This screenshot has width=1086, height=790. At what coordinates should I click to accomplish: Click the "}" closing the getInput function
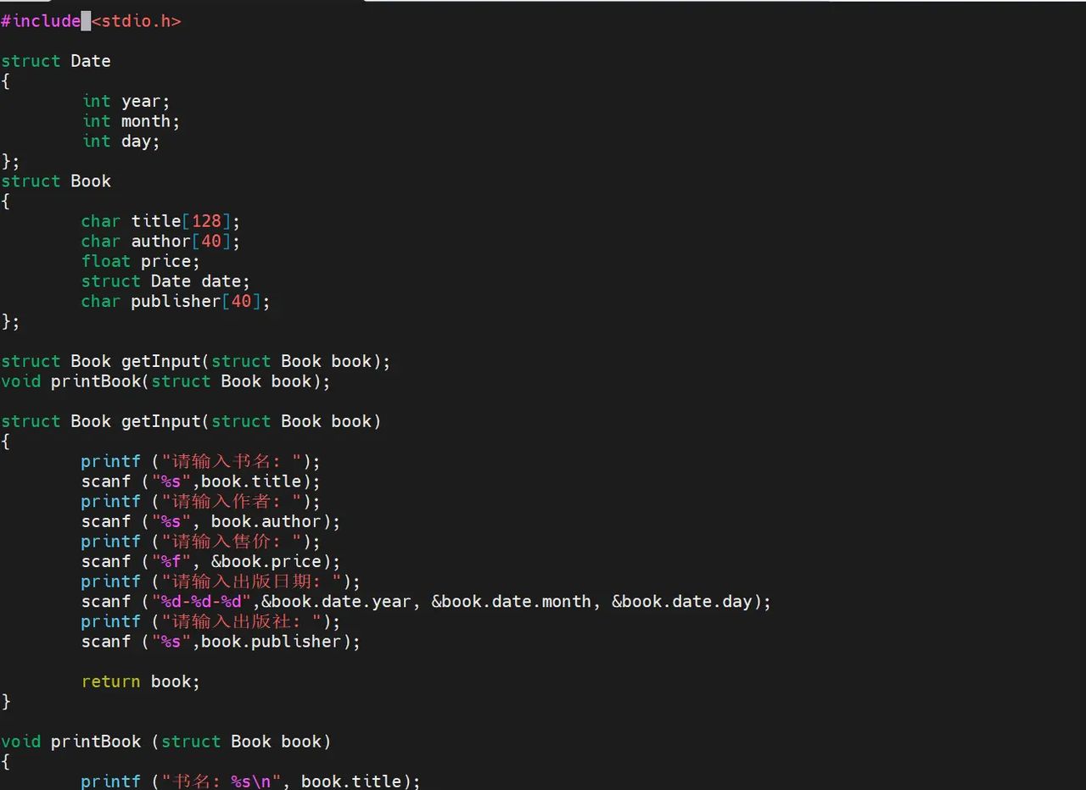point(6,702)
